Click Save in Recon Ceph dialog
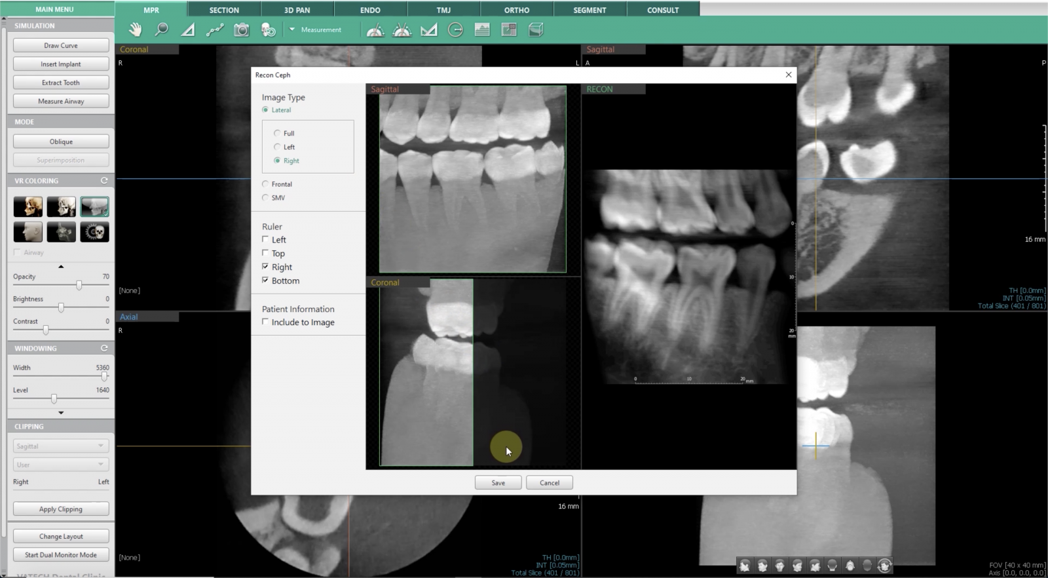Screen dimensions: 1048x578 tap(498, 483)
